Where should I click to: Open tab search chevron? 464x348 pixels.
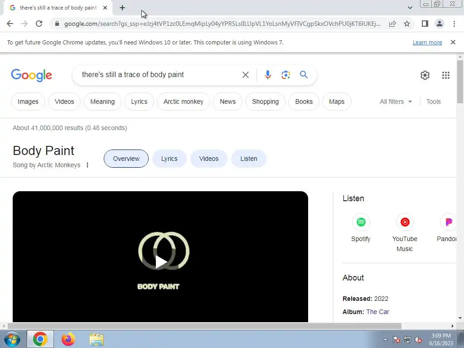click(x=410, y=8)
